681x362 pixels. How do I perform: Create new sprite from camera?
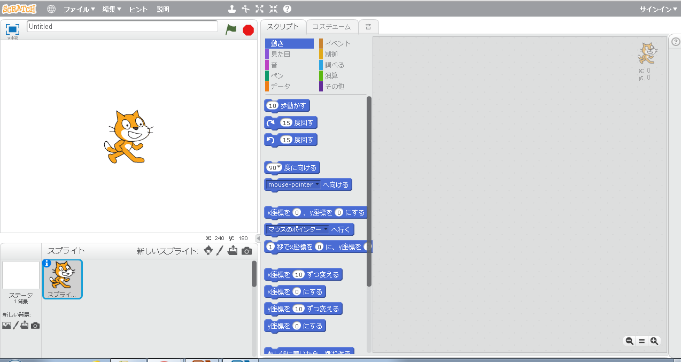[246, 251]
